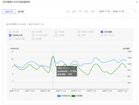Click the 2020-11-05 x-axis label

(x=30, y=91)
